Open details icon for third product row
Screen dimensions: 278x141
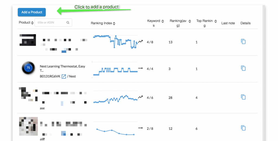[243, 97]
